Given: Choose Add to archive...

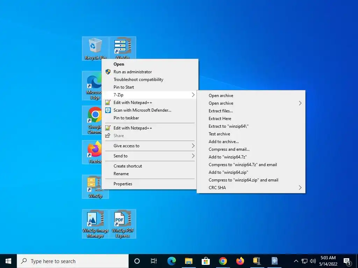Looking at the screenshot, I should 251,142.
